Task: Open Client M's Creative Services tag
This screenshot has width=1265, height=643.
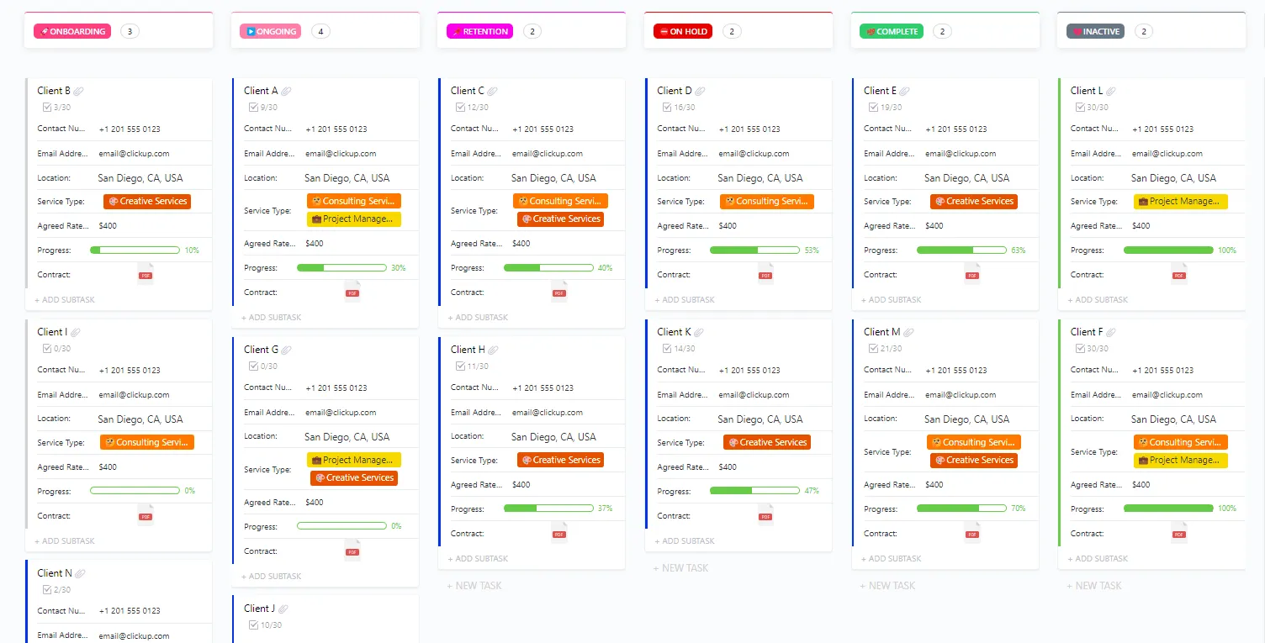Action: tap(974, 460)
